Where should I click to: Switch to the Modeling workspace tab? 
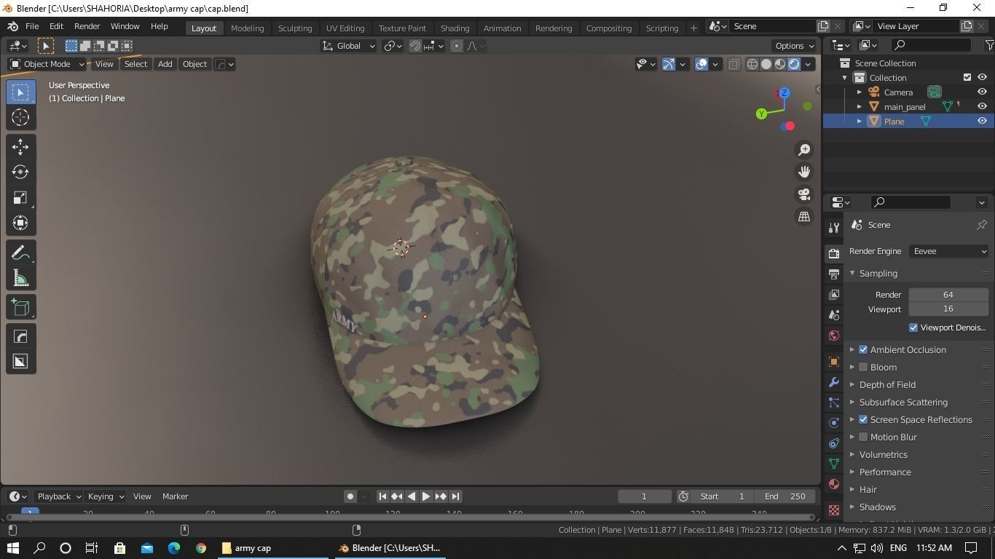(x=247, y=28)
